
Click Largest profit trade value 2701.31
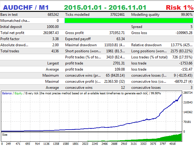click(119, 63)
